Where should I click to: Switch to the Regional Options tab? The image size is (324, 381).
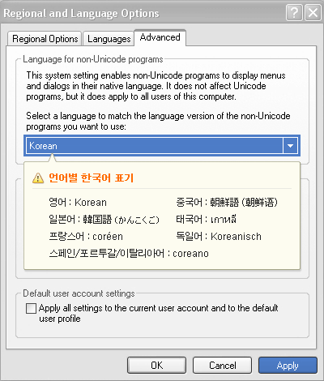(45, 39)
